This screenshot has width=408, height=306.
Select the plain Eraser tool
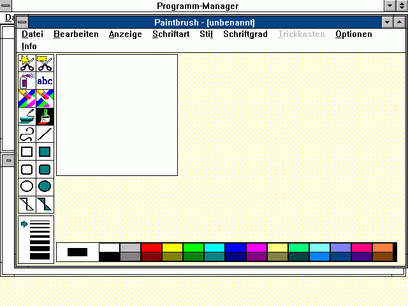[45, 99]
